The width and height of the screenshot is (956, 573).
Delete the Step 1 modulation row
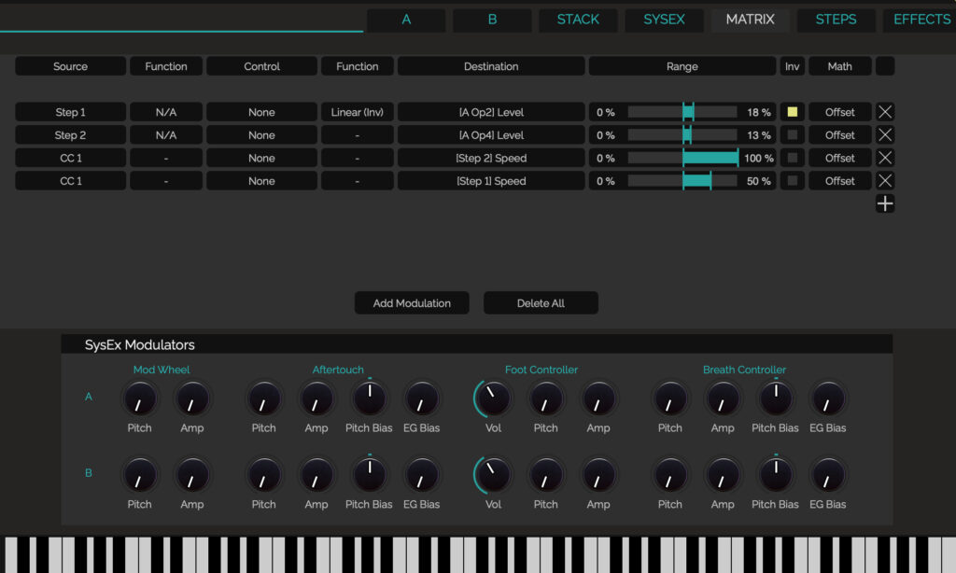click(x=885, y=112)
